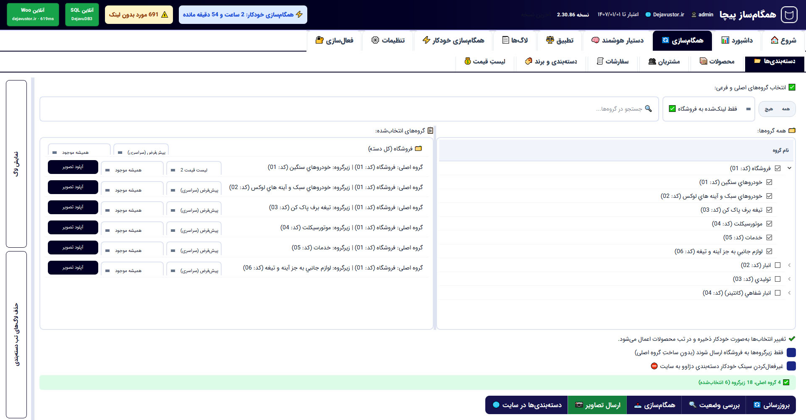Click the lock icon on فعال‌سازی tab

click(319, 40)
